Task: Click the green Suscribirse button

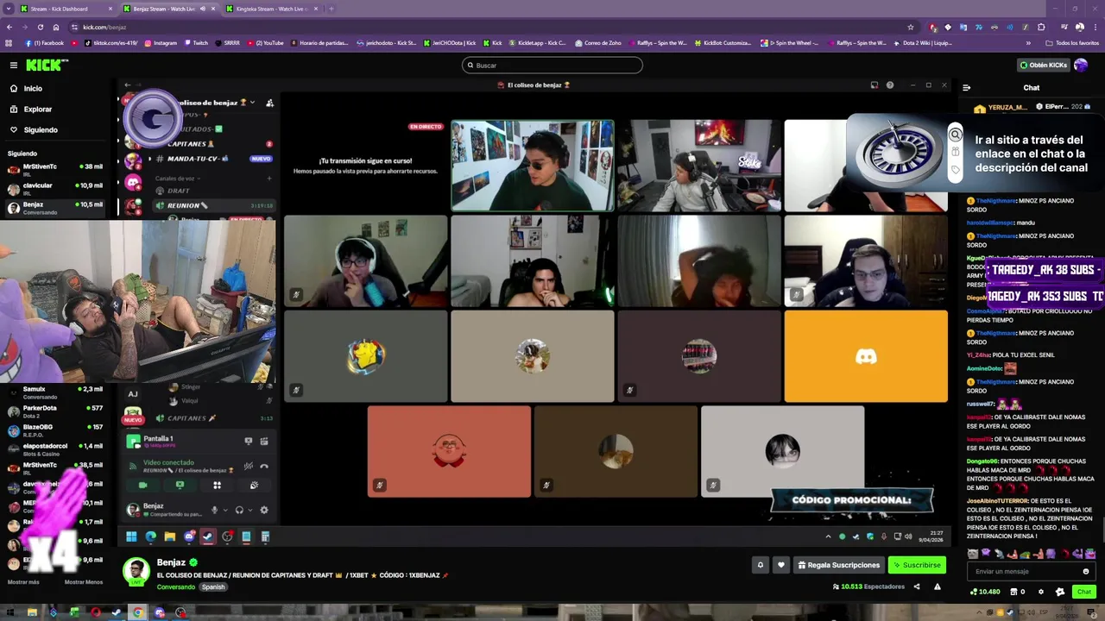Action: coord(917,565)
